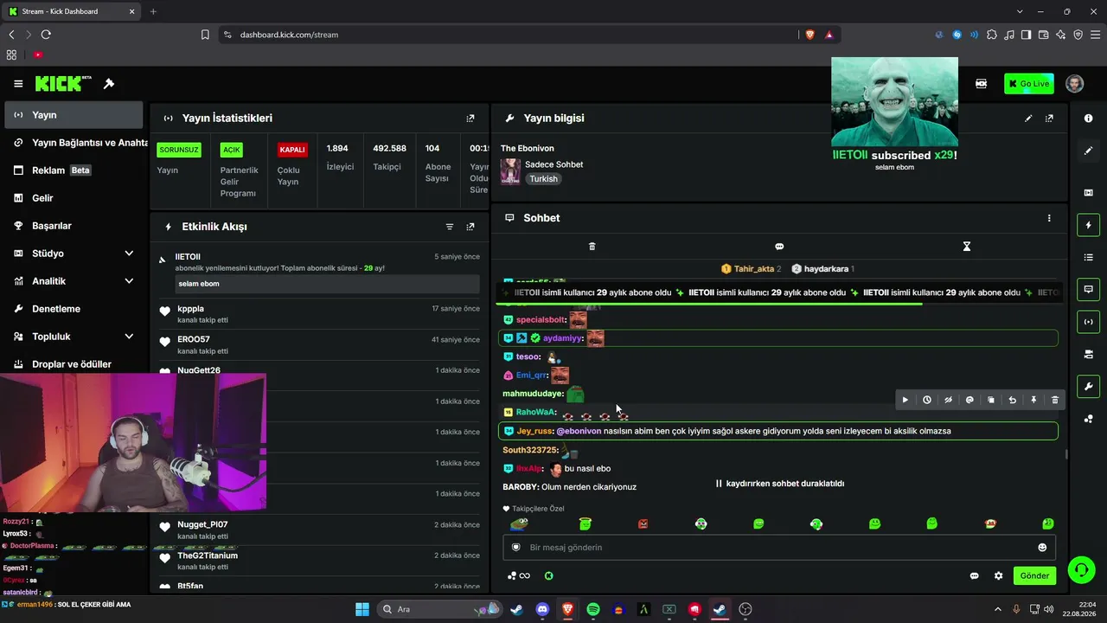Click the green headset support button
Image resolution: width=1107 pixels, height=623 pixels.
click(1081, 569)
